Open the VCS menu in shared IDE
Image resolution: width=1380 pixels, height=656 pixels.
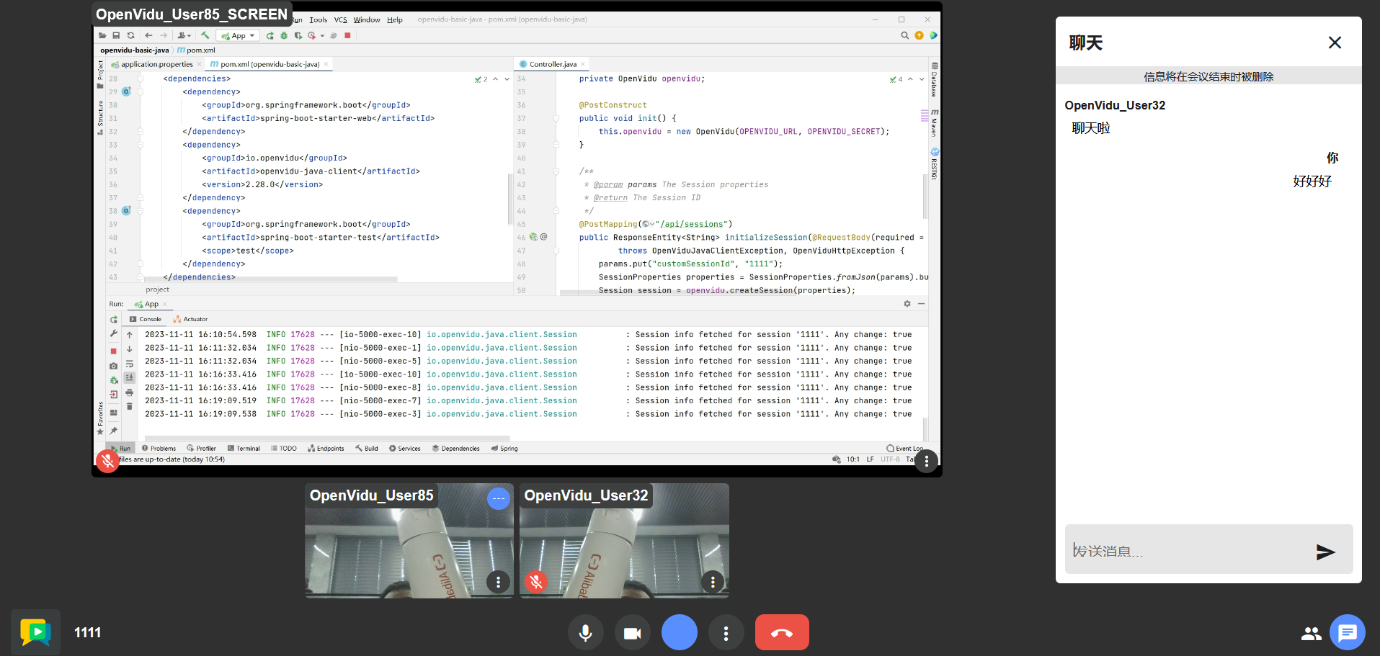coord(340,19)
